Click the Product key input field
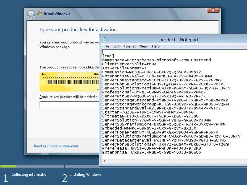Image resolution: width=247 pixels, height=185 pixels. pos(69,105)
